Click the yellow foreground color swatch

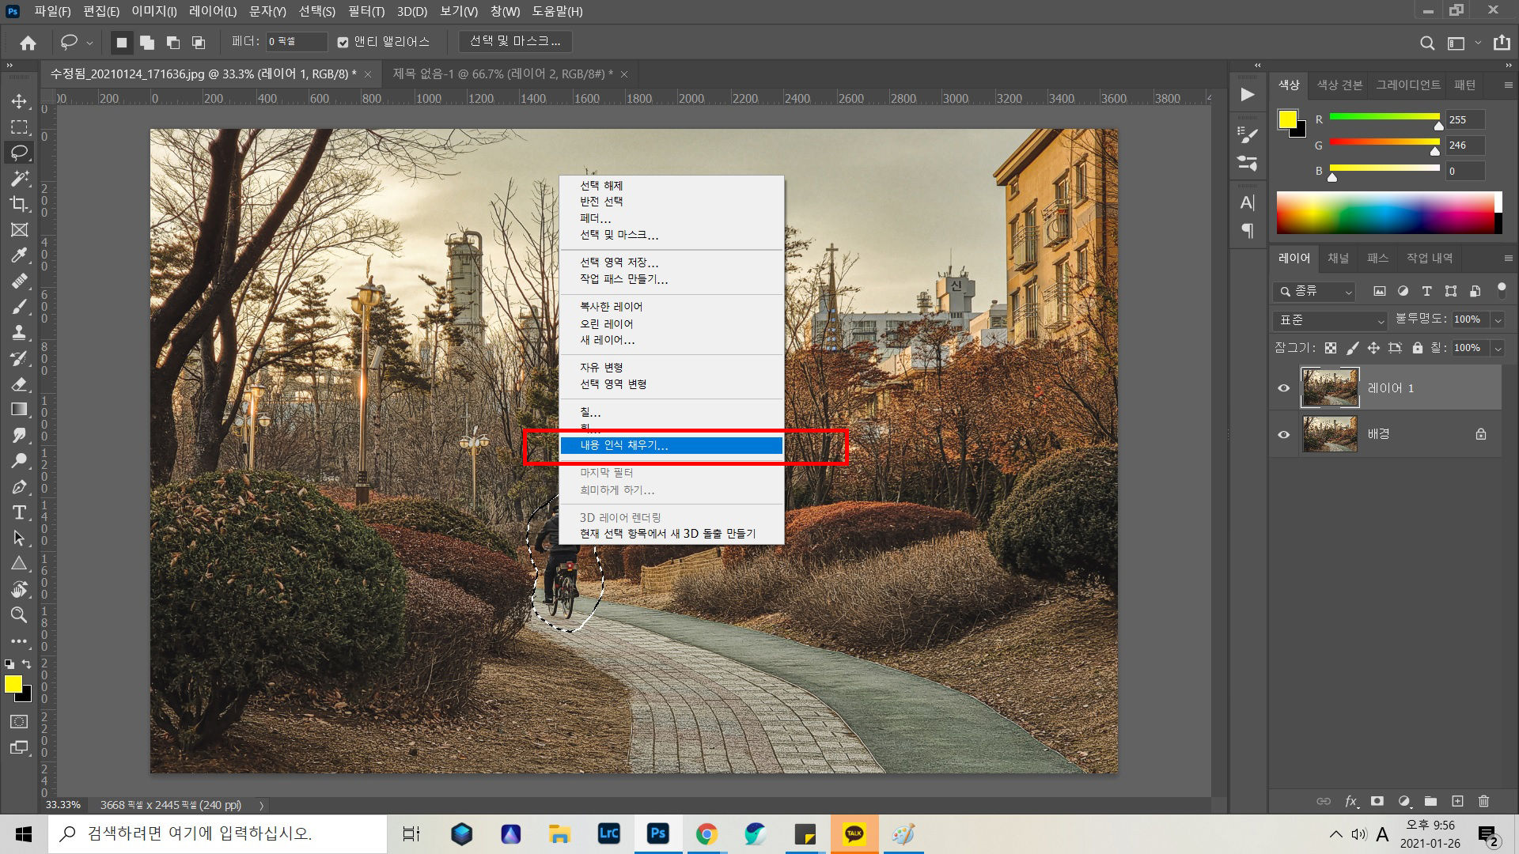pos(12,684)
